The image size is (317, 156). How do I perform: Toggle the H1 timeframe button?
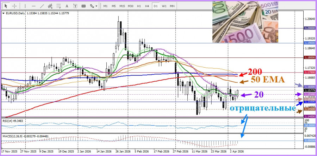click(139, 6)
